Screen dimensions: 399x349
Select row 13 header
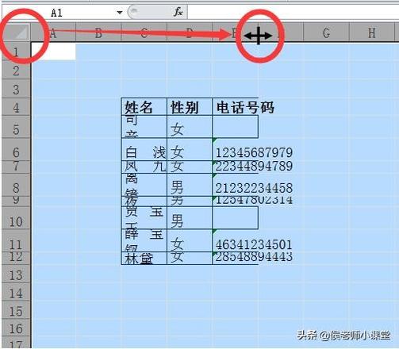16,274
